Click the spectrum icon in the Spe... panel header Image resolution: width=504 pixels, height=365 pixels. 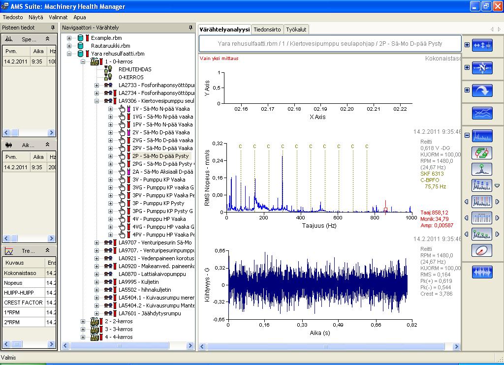click(9, 39)
